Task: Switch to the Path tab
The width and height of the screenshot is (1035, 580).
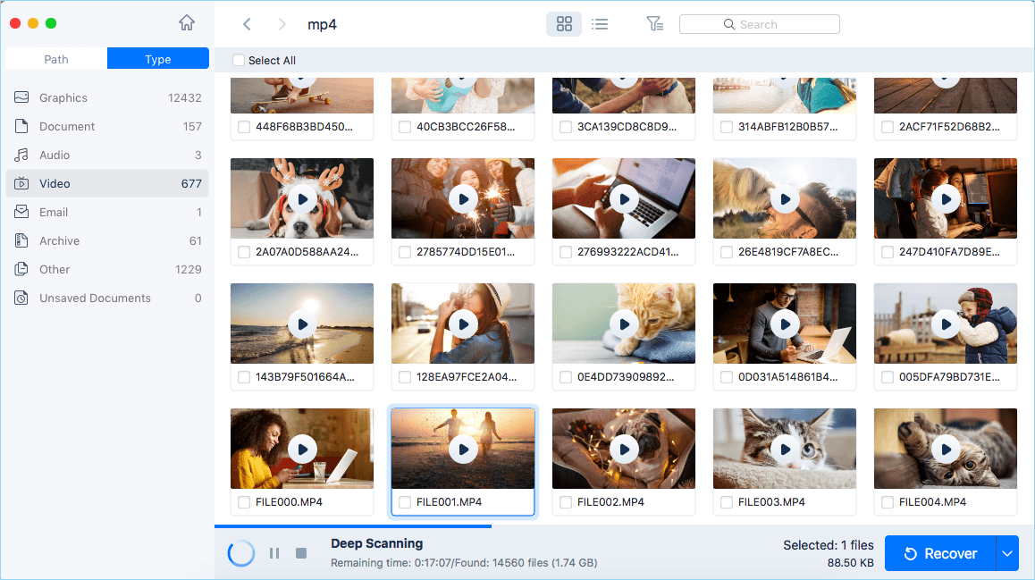Action: 56,59
